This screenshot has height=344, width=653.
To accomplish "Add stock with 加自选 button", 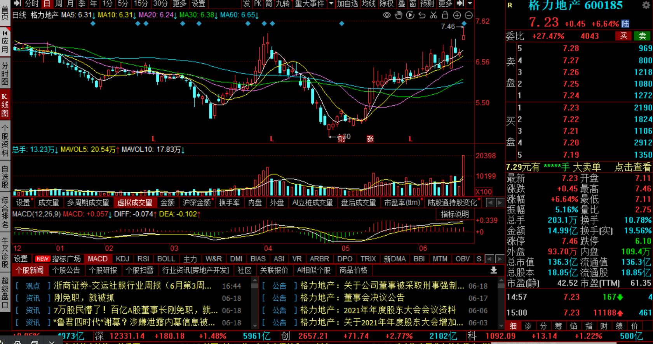I will [x=347, y=4].
